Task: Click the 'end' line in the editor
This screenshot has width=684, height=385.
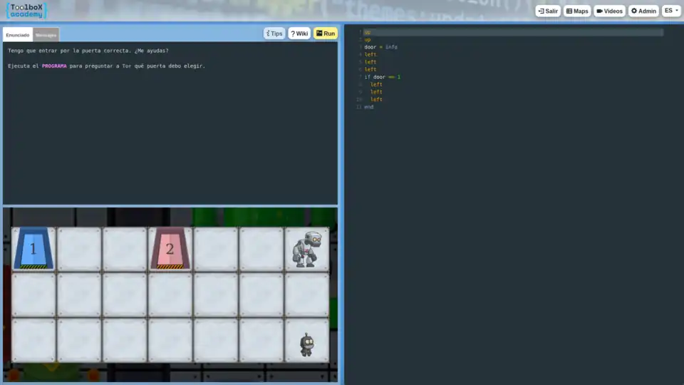Action: [x=368, y=107]
